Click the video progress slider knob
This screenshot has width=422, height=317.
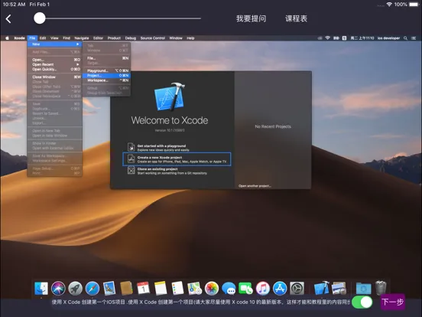coord(40,18)
